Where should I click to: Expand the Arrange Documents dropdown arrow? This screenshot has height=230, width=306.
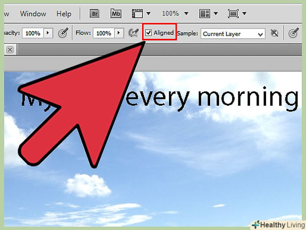click(x=216, y=13)
